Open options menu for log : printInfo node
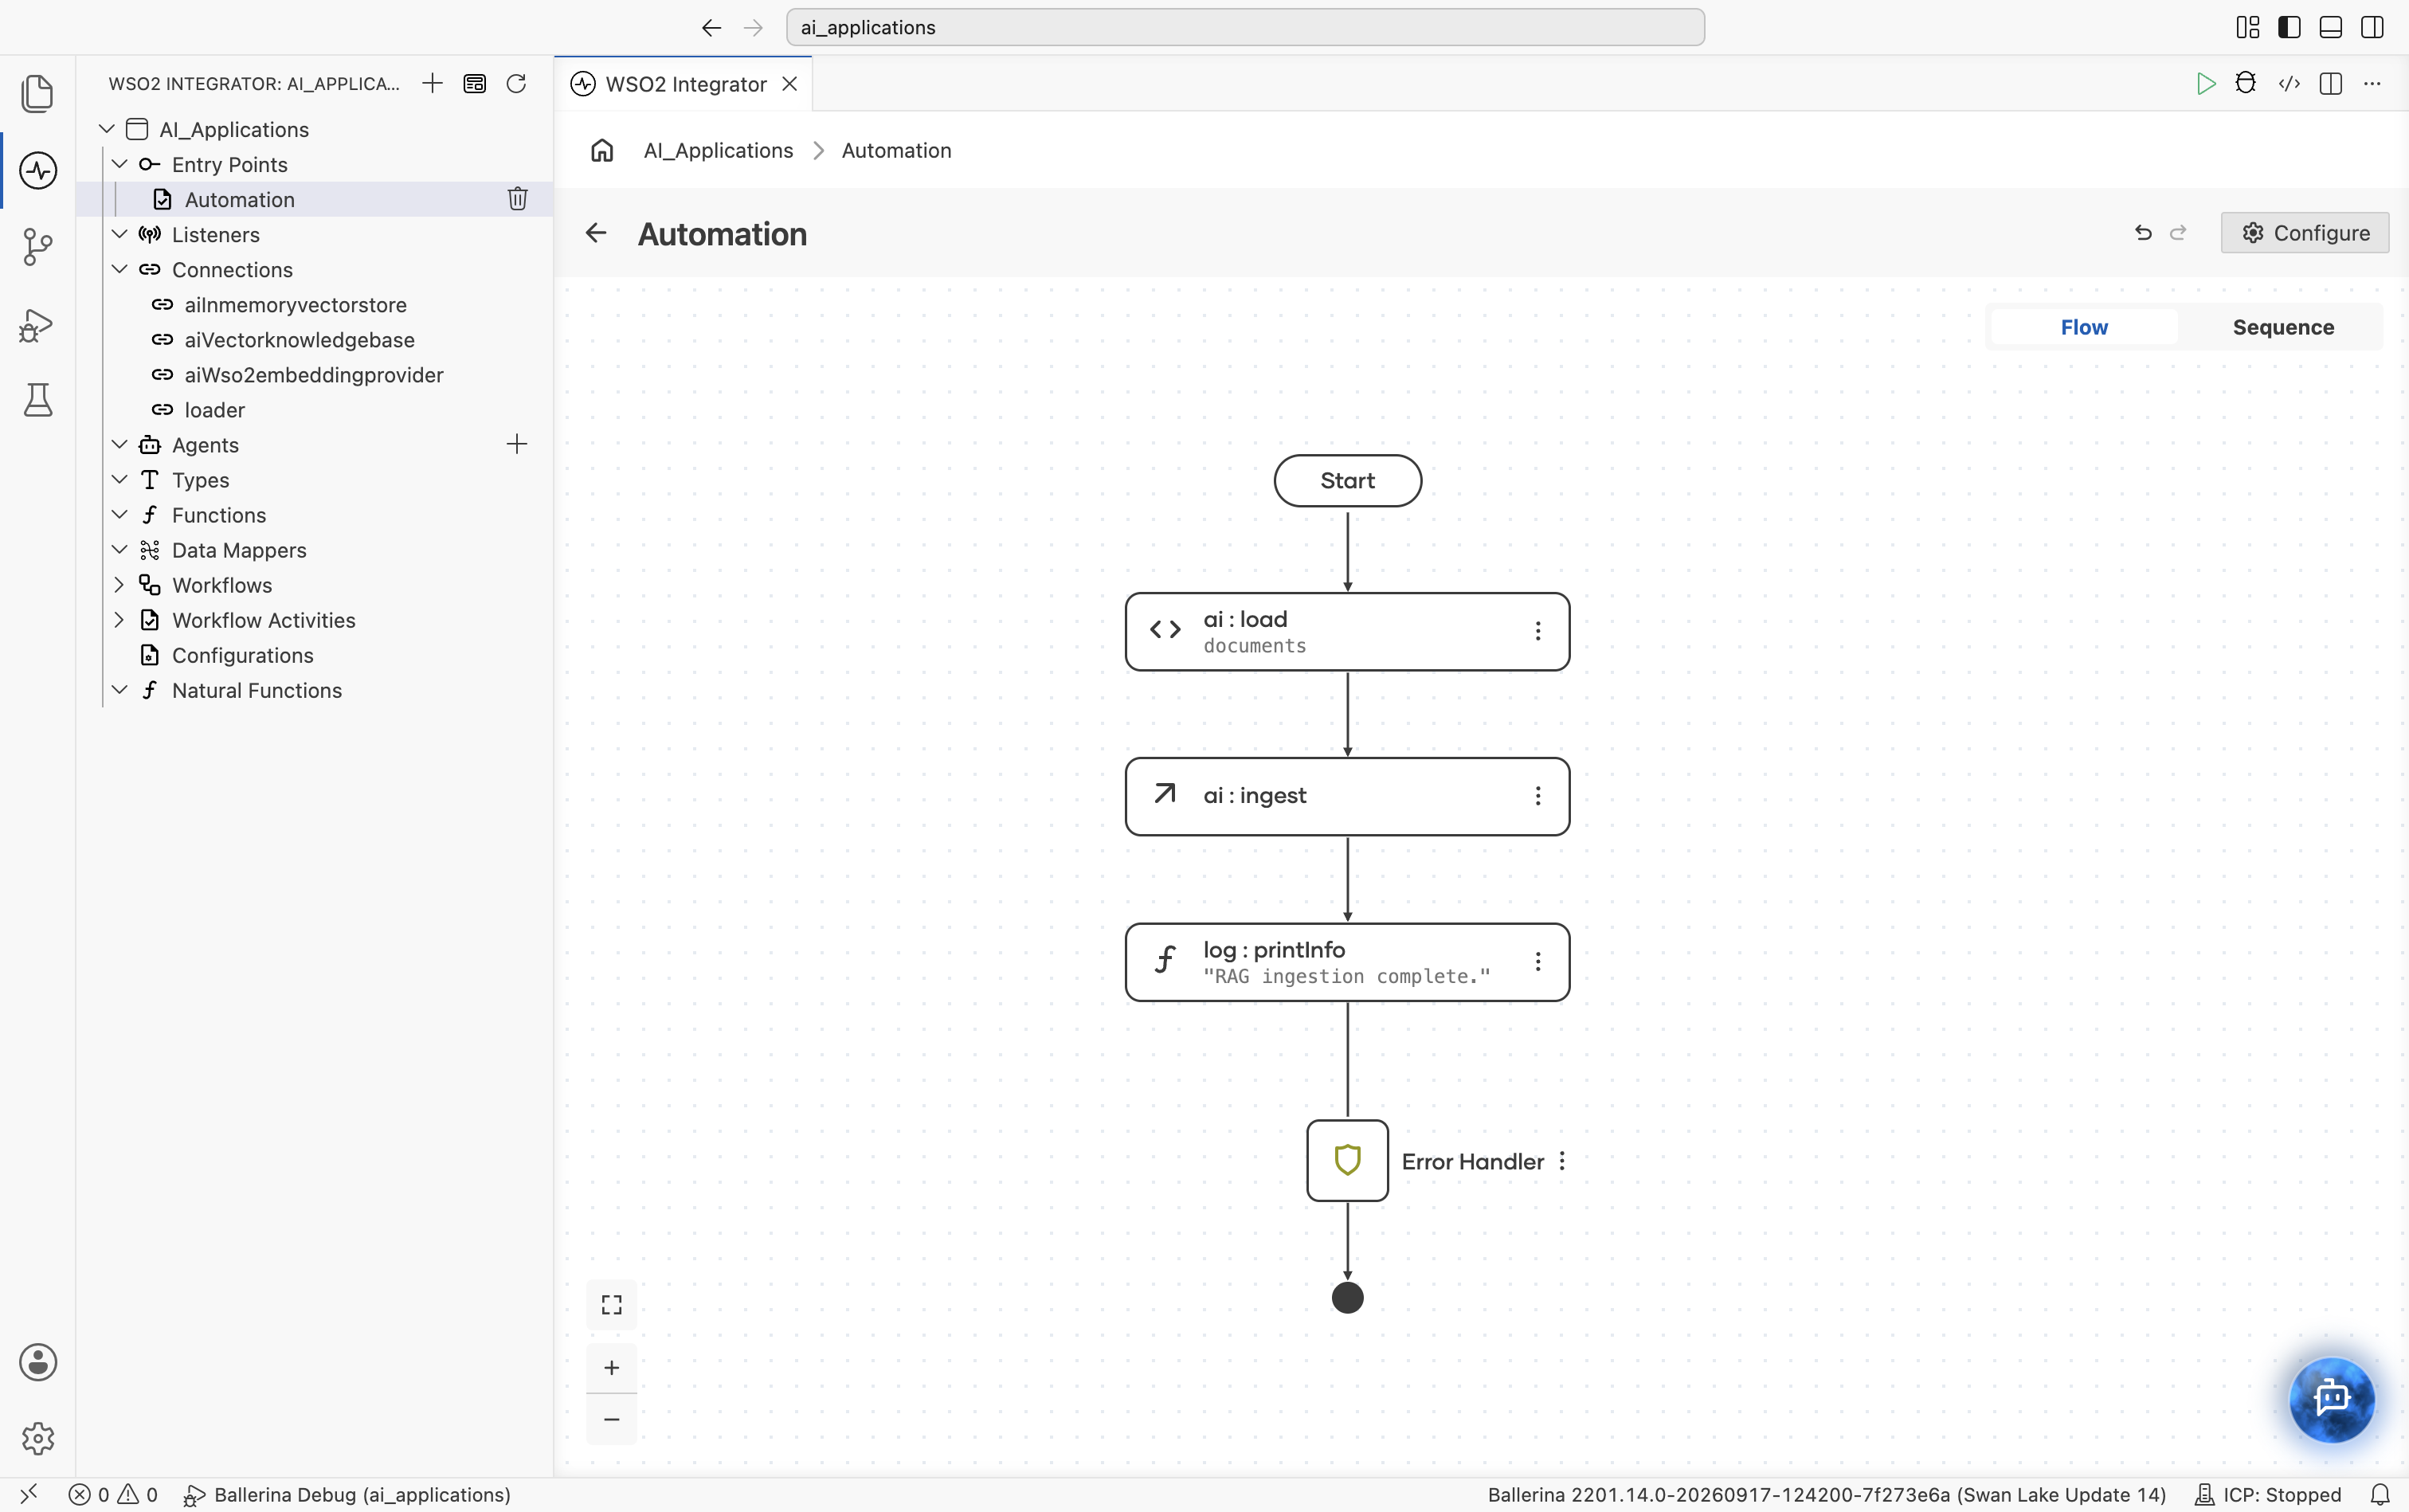Screen dimensions: 2409x1512 (x=1538, y=961)
